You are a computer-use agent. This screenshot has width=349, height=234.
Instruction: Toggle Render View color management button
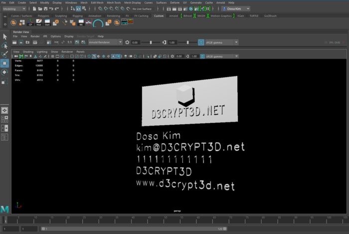click(x=201, y=42)
